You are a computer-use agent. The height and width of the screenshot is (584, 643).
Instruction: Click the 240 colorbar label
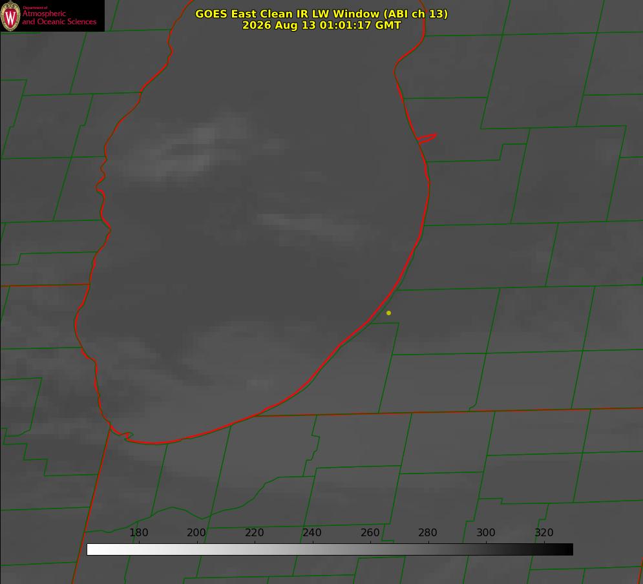312,532
